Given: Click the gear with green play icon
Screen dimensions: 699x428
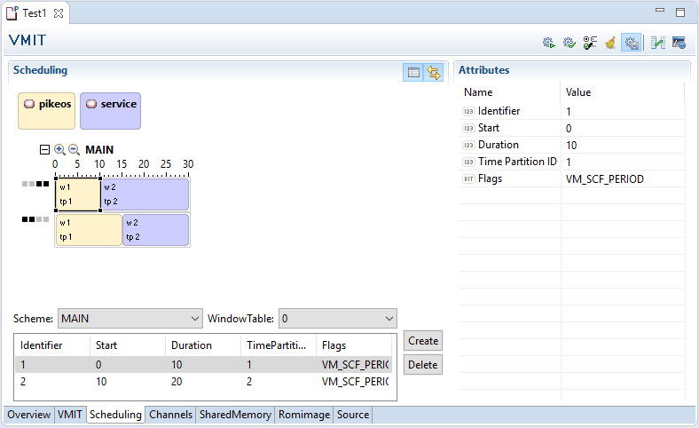Looking at the screenshot, I should (x=549, y=43).
